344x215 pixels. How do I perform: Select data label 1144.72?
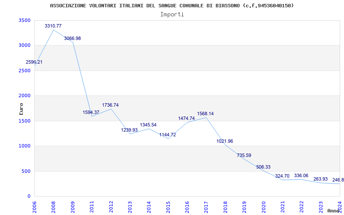(168, 135)
